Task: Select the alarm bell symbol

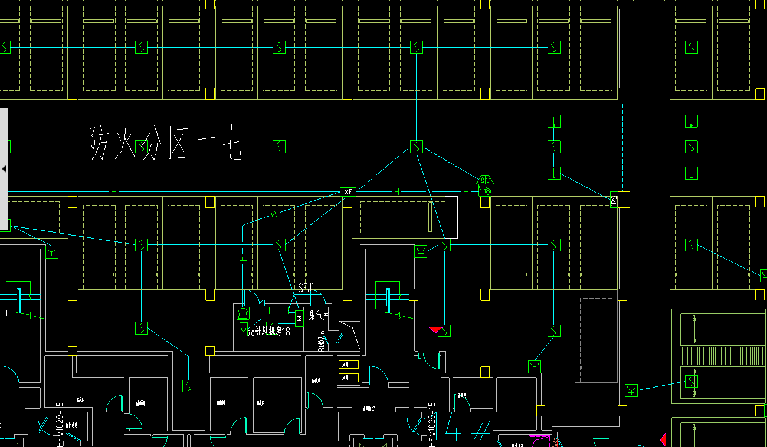Action: (x=485, y=185)
